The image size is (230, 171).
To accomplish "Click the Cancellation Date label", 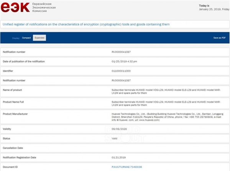I will coord(13,148).
